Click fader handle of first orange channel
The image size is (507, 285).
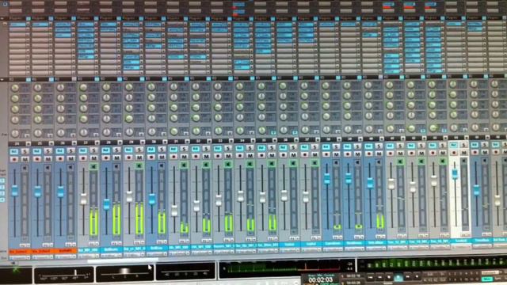(x=14, y=191)
